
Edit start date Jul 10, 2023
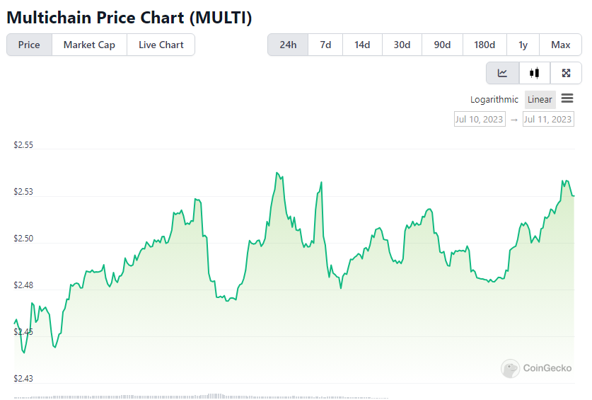[x=480, y=119]
